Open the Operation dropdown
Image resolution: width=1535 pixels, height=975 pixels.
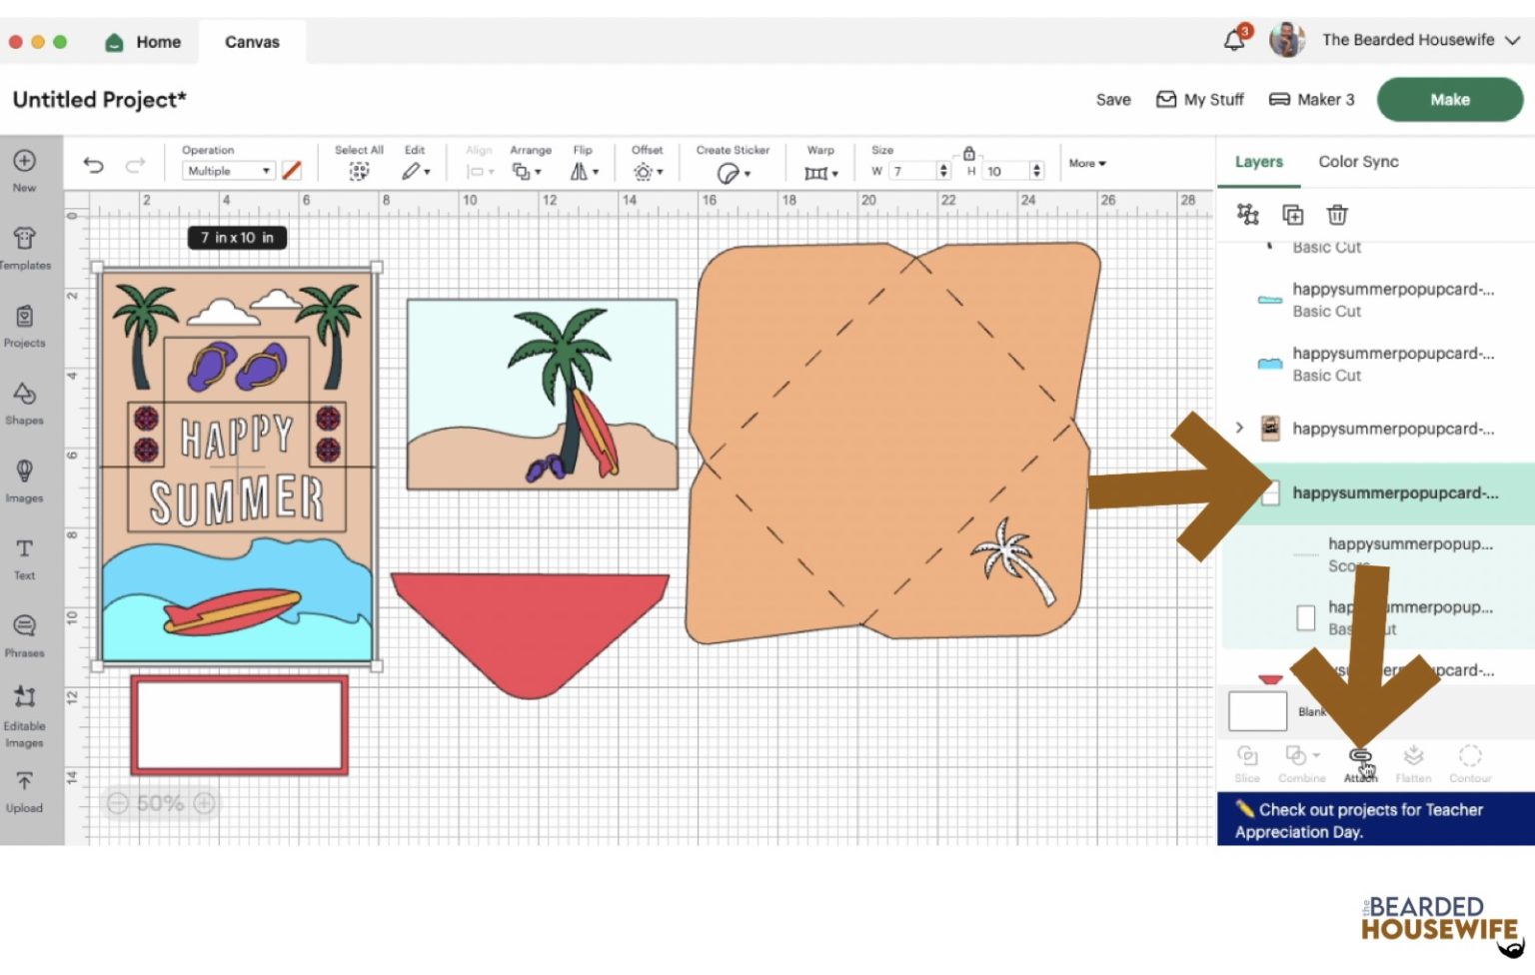pyautogui.click(x=228, y=171)
